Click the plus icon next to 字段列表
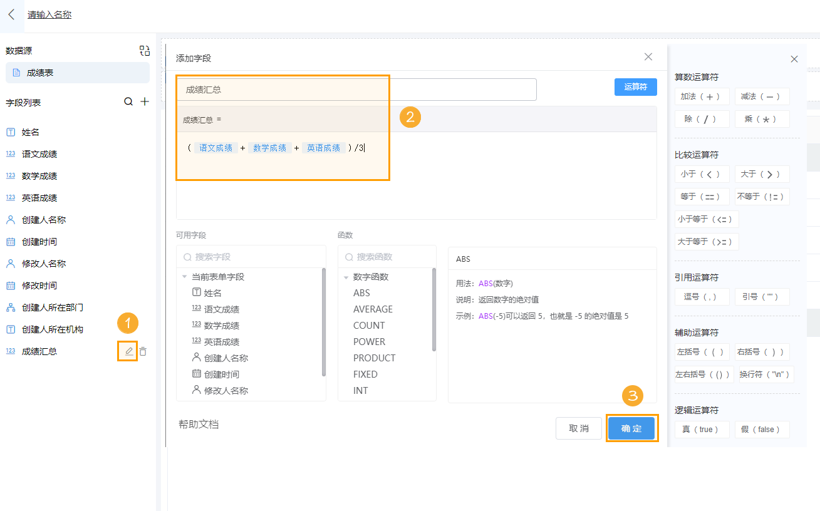The width and height of the screenshot is (820, 511). tap(145, 101)
